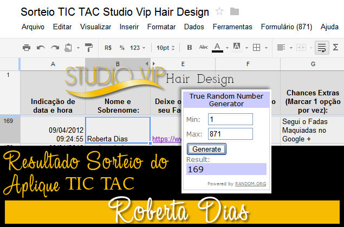
Task: Open the Dados menu
Action: 194,27
